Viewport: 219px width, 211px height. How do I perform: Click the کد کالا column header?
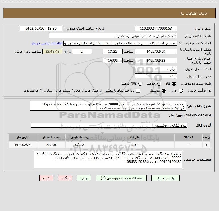pyautogui.click(x=188, y=137)
